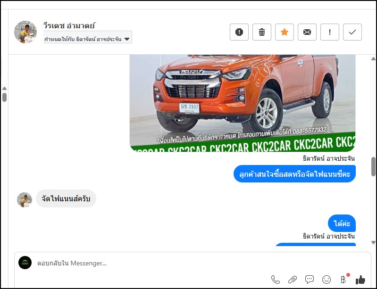Screen dimensions: 377x289
Task: Click the customer's profile photo in header
Action: tap(25, 32)
